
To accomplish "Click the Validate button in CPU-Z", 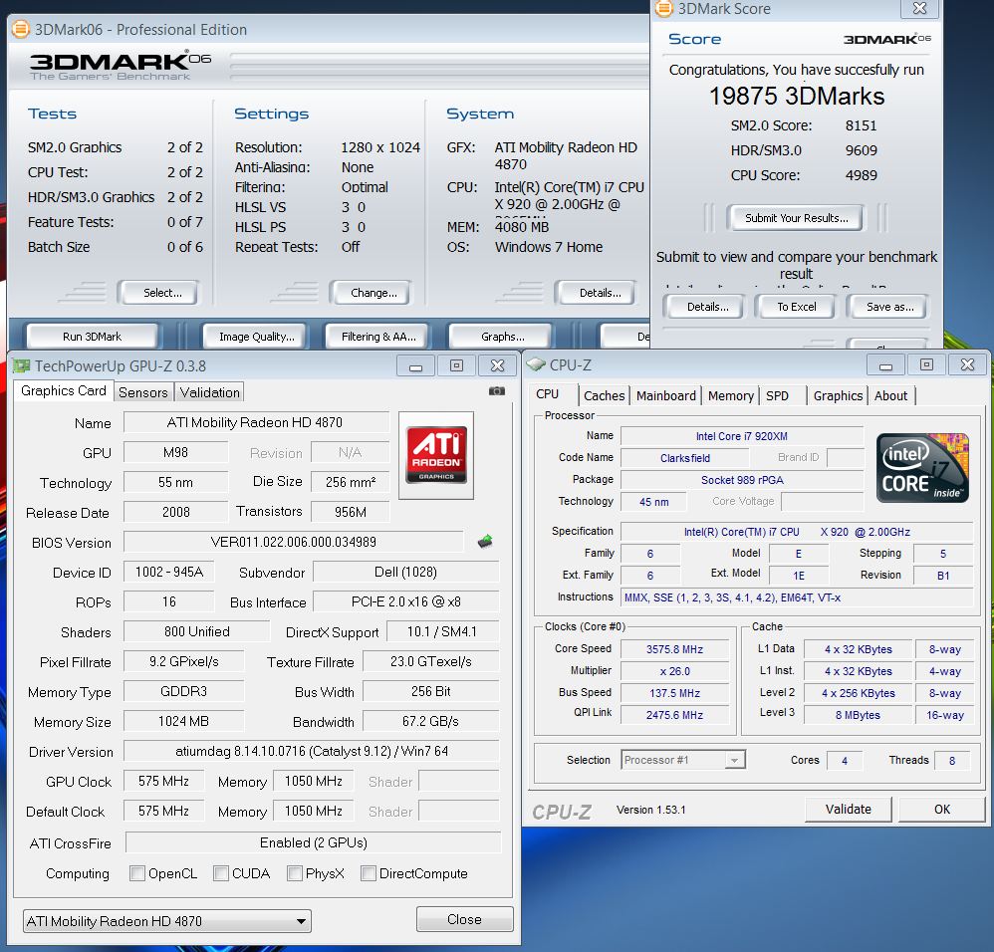I will pyautogui.click(x=849, y=809).
